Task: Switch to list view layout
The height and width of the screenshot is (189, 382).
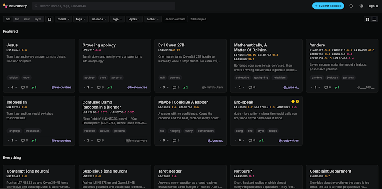Action: [x=374, y=19]
